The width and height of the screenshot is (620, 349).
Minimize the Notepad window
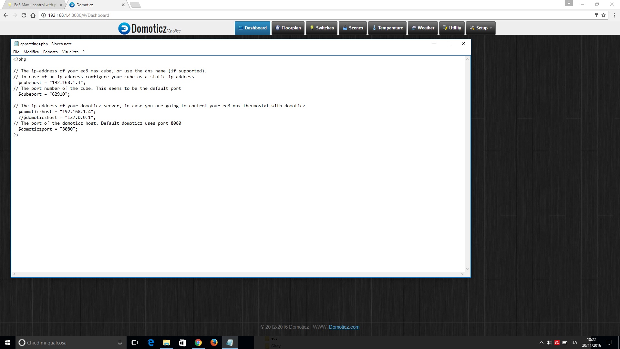434,44
